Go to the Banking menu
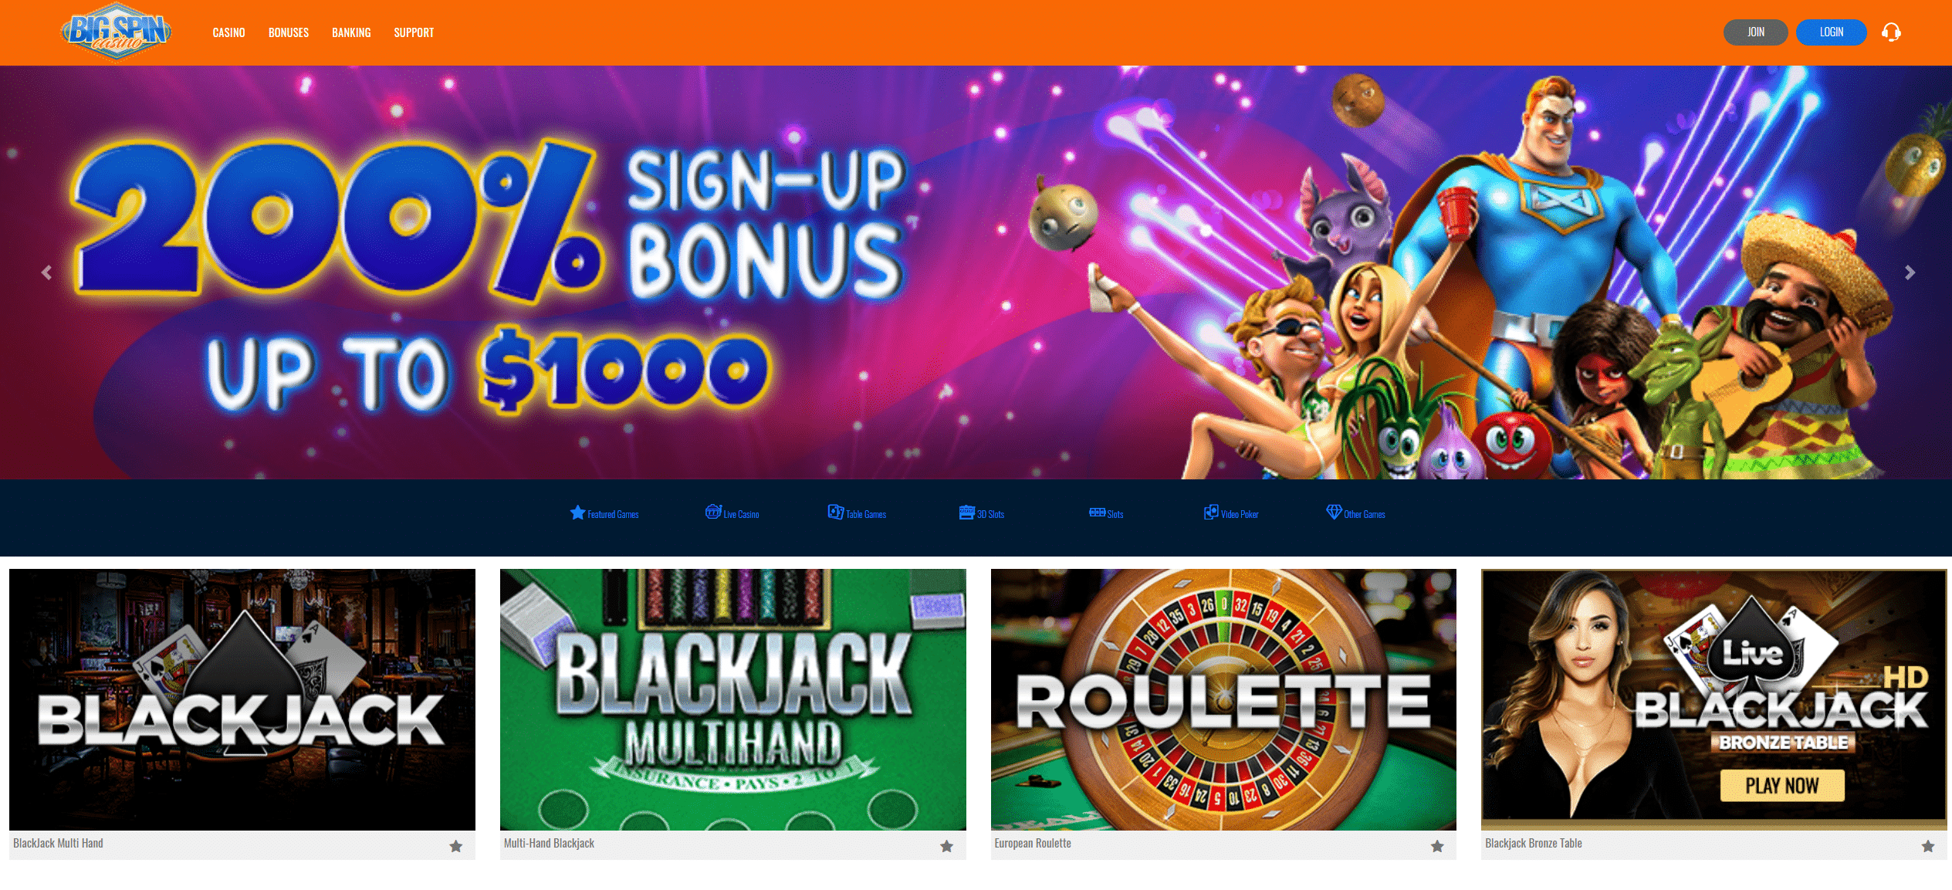 (x=351, y=32)
